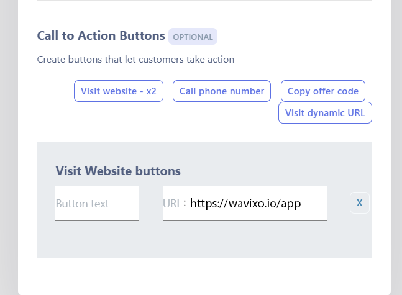This screenshot has width=402, height=295.
Task: Select the Visit dynamic URL option
Action: [x=325, y=113]
